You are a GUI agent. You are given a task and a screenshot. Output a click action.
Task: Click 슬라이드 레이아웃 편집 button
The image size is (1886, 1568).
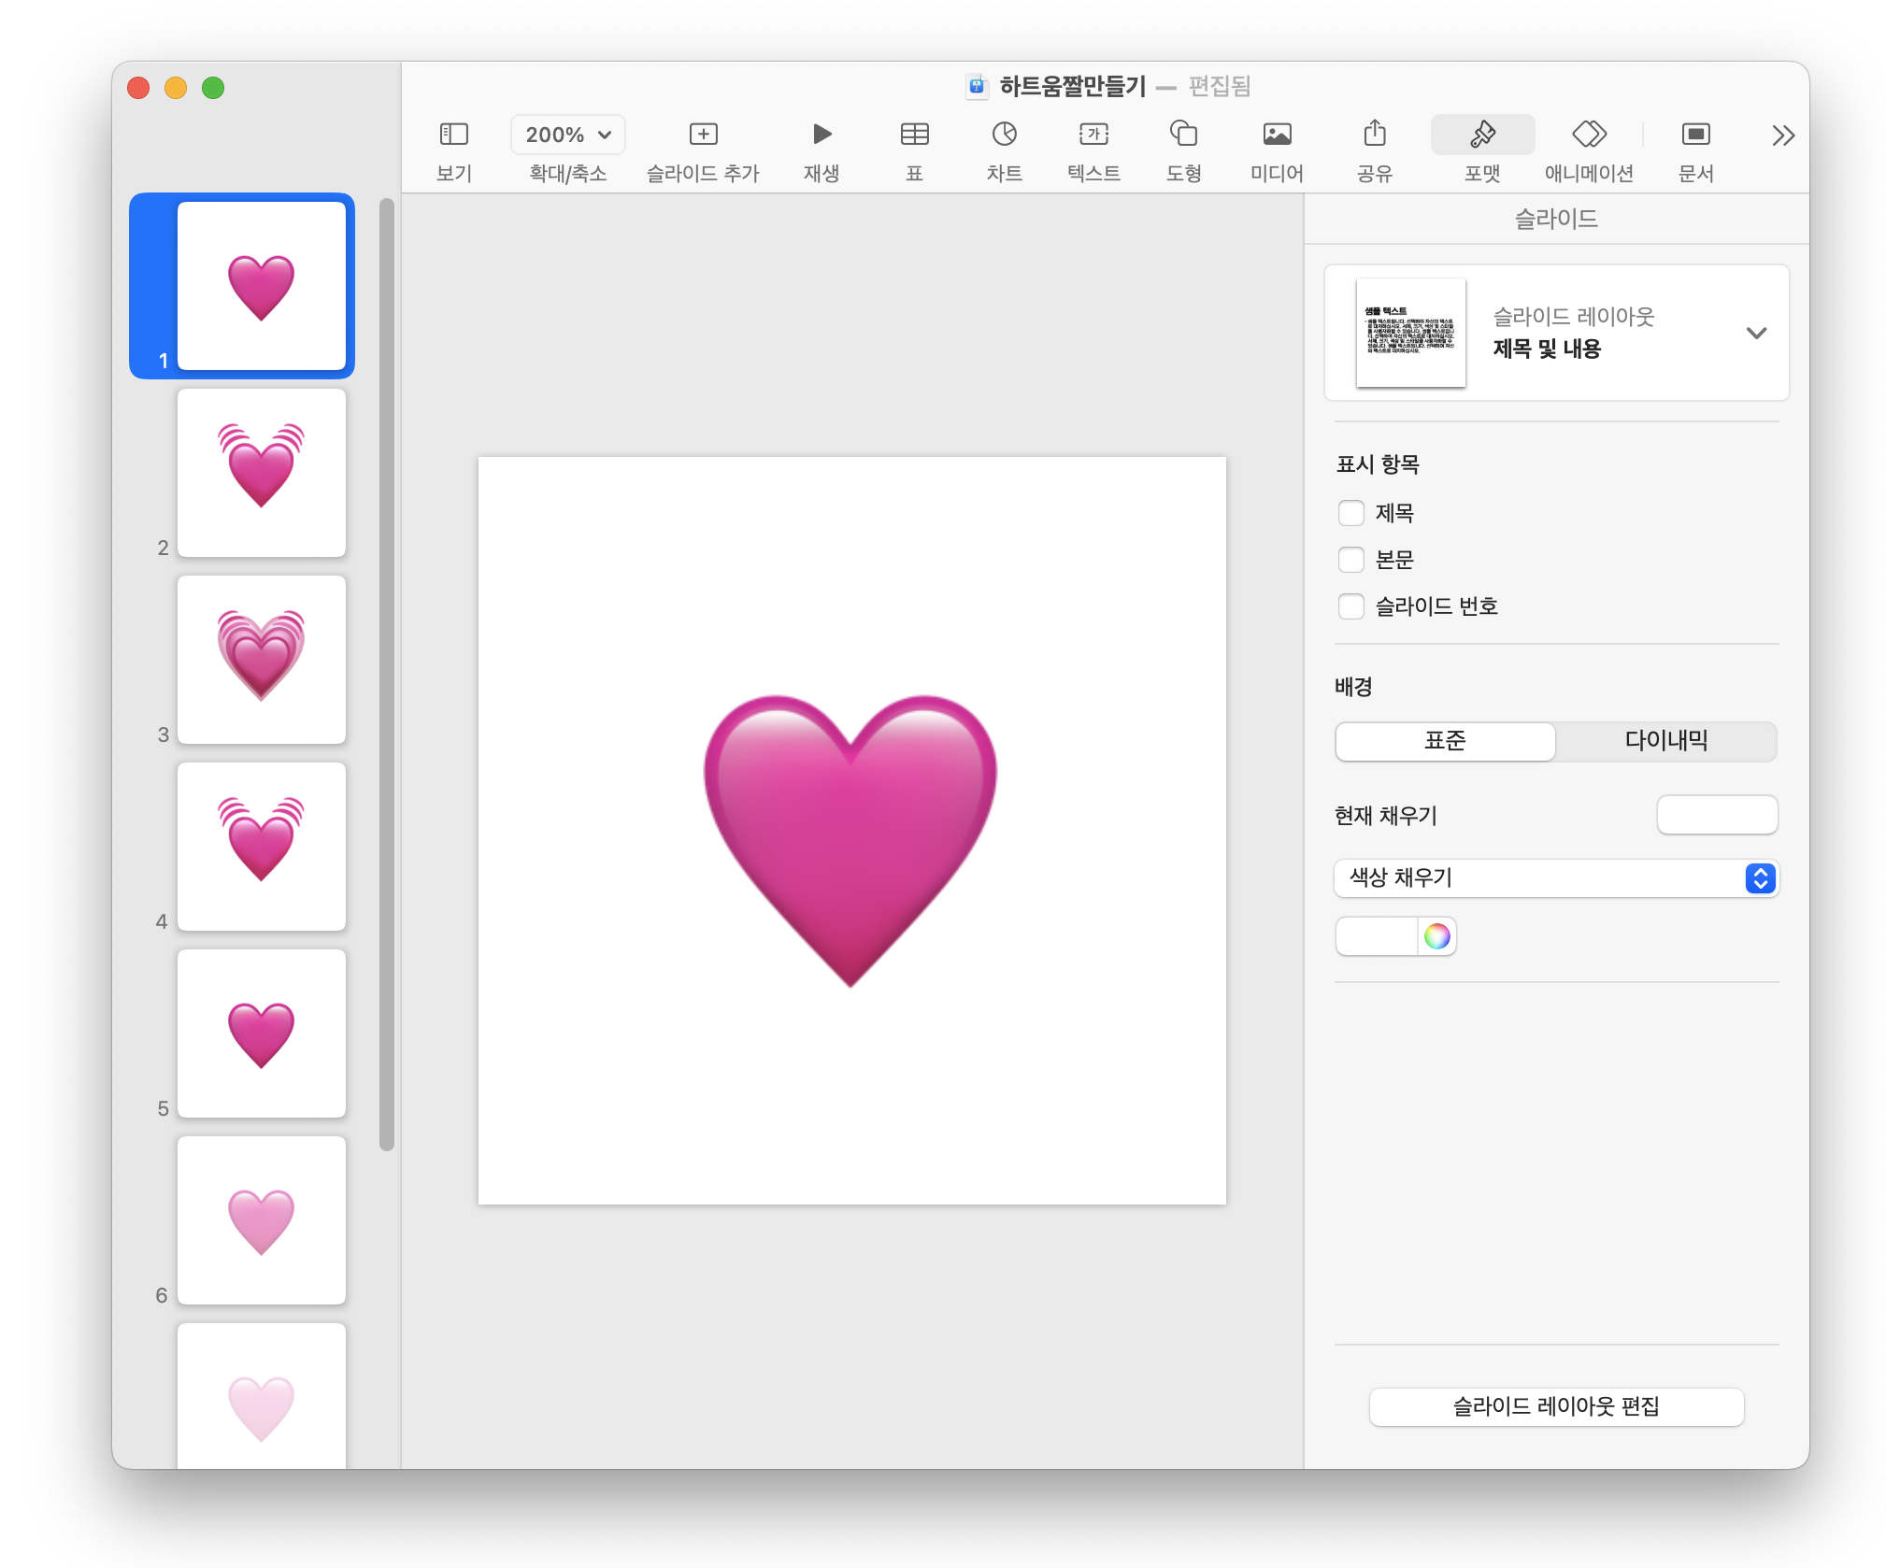click(x=1555, y=1406)
